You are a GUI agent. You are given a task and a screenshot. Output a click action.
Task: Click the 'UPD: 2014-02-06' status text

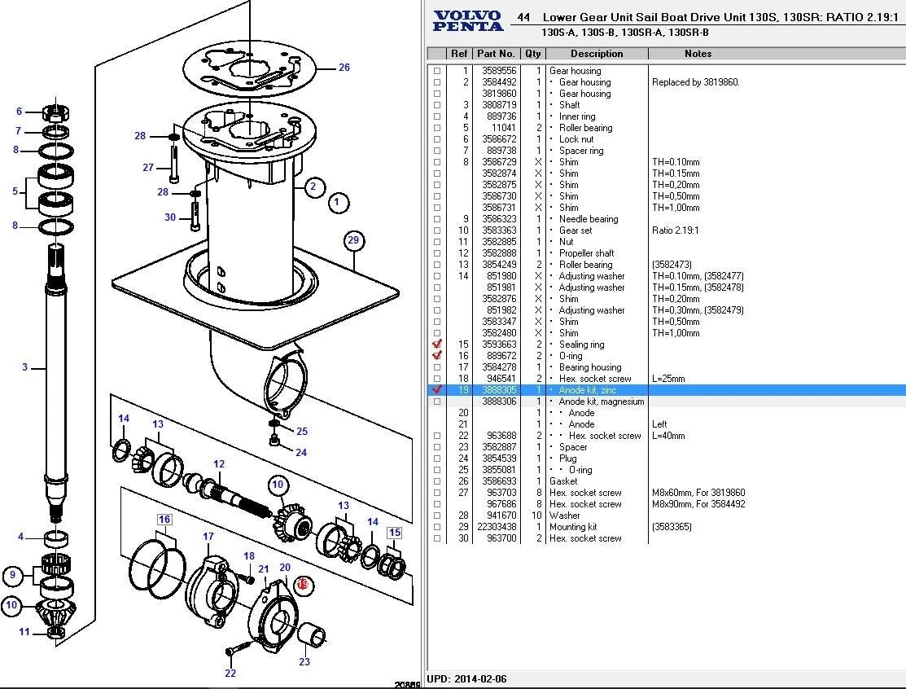coord(466,678)
